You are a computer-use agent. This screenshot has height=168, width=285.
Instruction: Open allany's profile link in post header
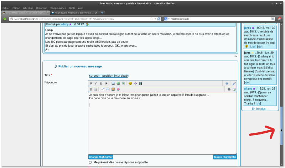tap(65, 24)
